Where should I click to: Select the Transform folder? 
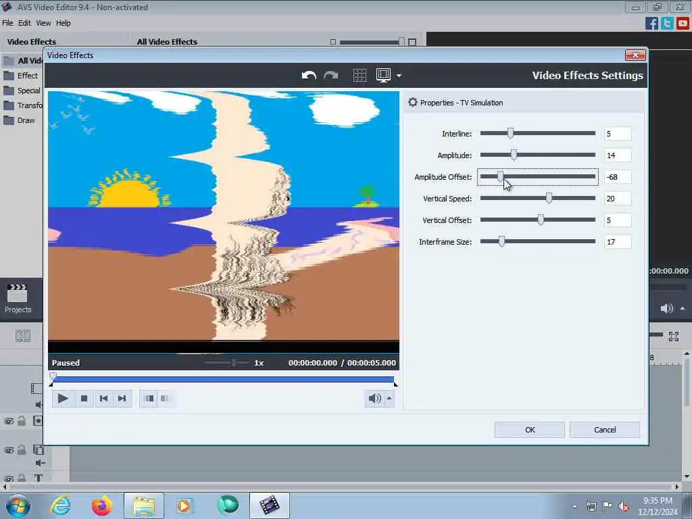22,105
